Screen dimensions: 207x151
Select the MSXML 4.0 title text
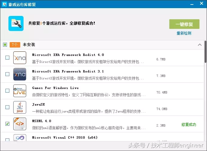(x=42, y=121)
